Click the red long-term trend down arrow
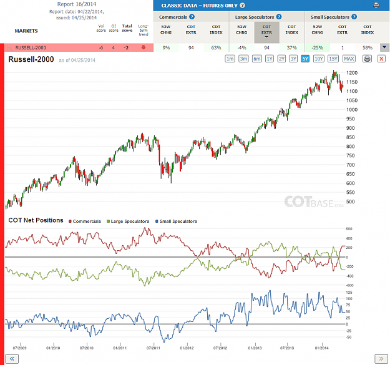The width and height of the screenshot is (390, 365). coord(144,47)
